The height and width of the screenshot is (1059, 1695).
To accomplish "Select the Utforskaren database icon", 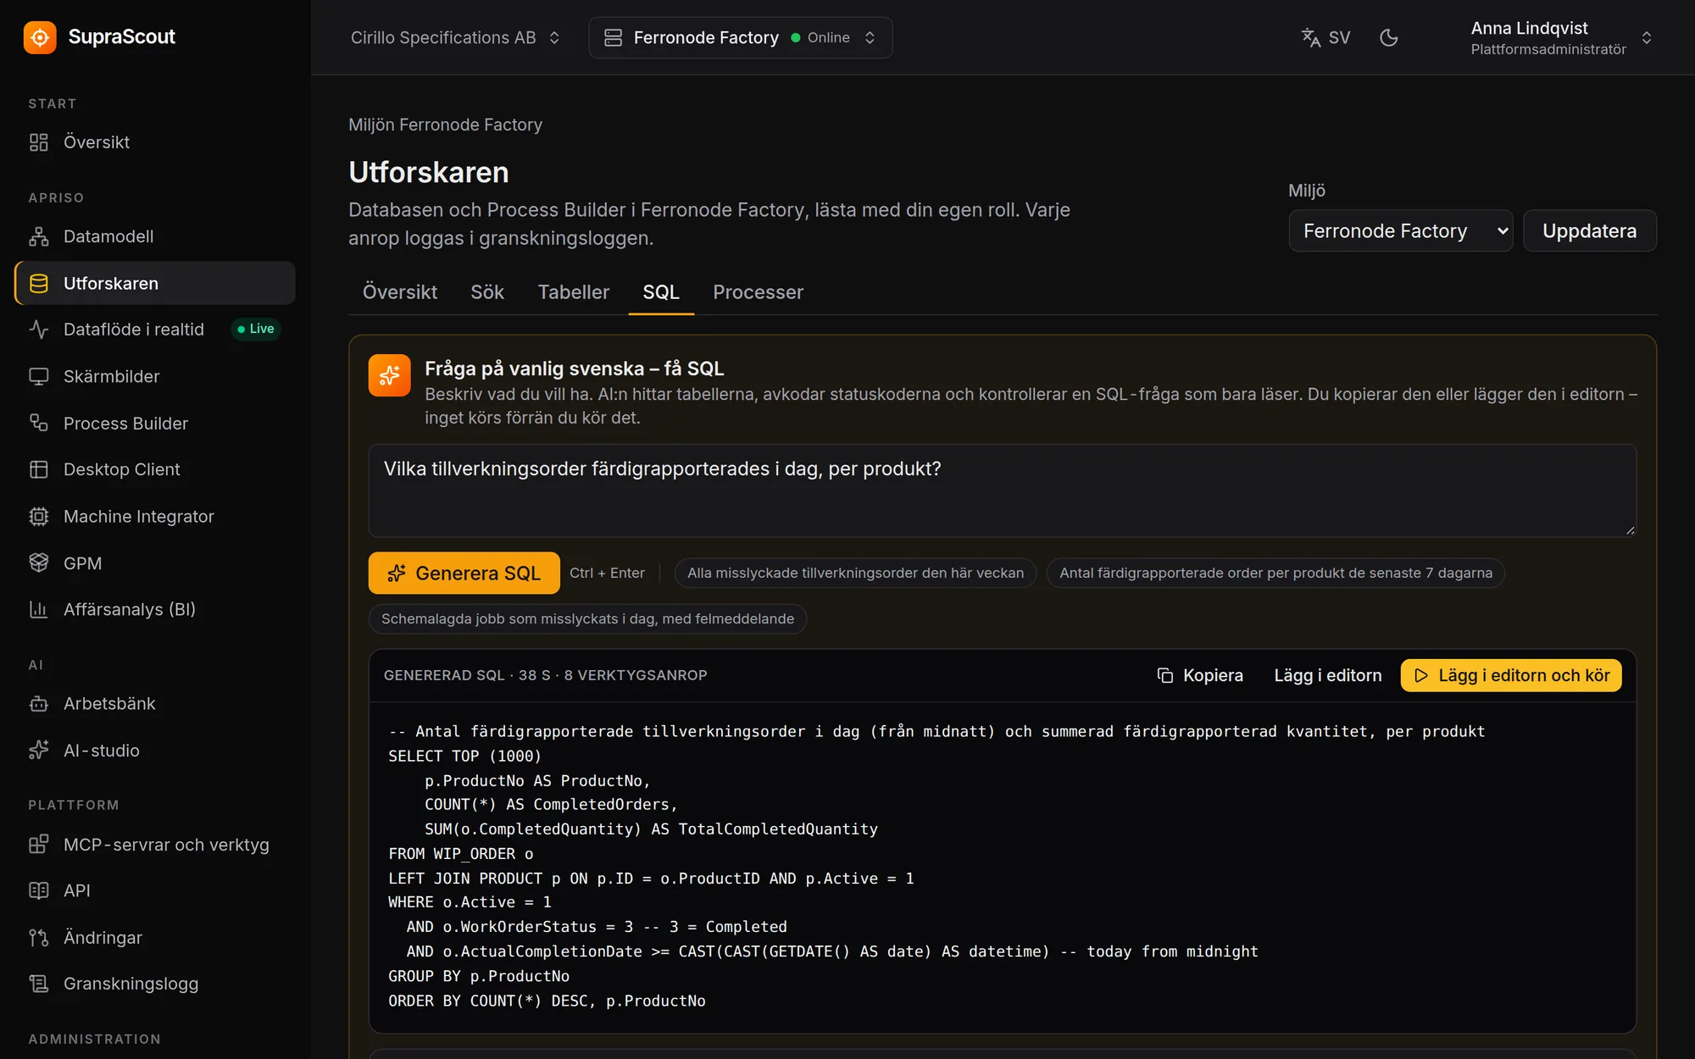I will 39,283.
